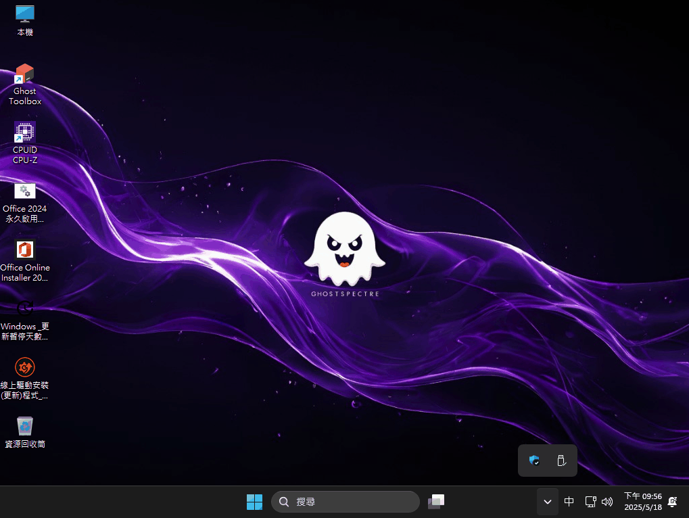Open the clock showing 下午 09:56
This screenshot has width=689, height=518.
(643, 502)
